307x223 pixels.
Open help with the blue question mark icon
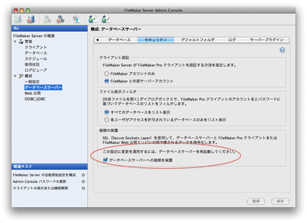click(282, 50)
